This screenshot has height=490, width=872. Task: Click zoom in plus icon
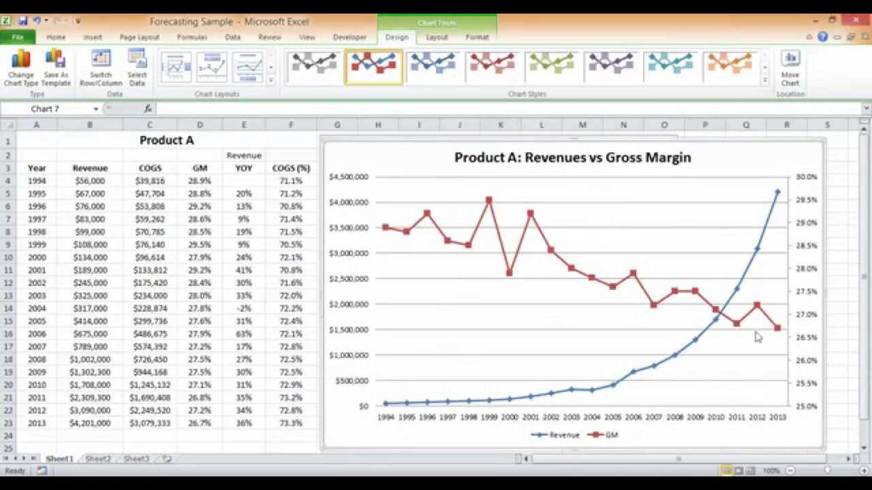point(863,470)
